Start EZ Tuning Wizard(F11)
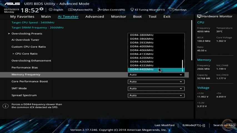The height and width of the screenshot is (133, 237). (150, 10)
